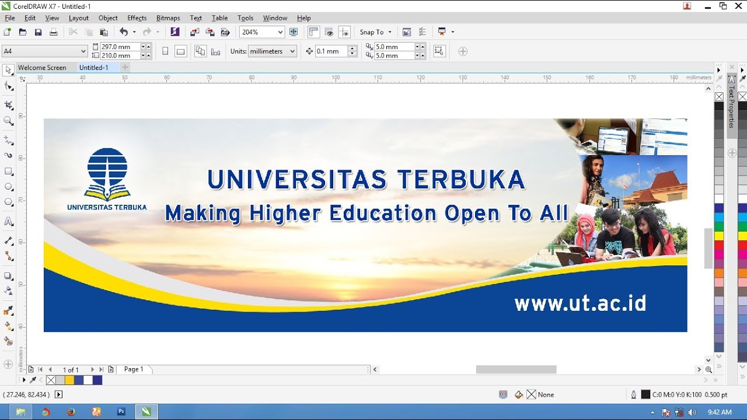Click the Page 1 tab
Screen dimensions: 747x420
134,369
